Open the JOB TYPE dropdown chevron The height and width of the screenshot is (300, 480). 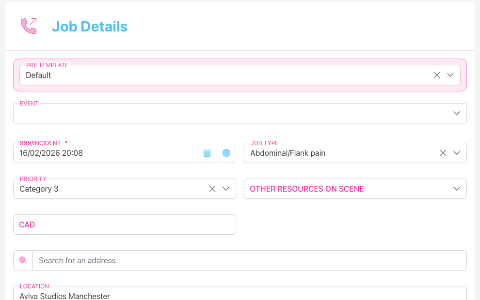[456, 152]
